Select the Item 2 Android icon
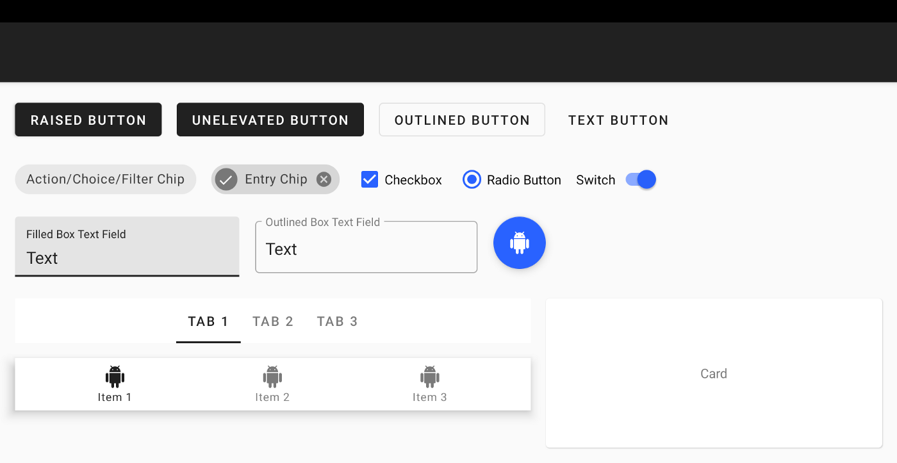The height and width of the screenshot is (463, 897). [x=272, y=377]
